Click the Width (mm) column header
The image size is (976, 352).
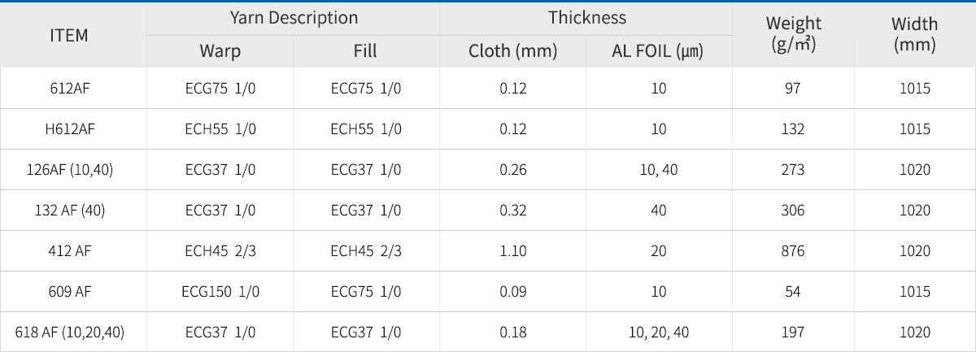[x=915, y=35]
